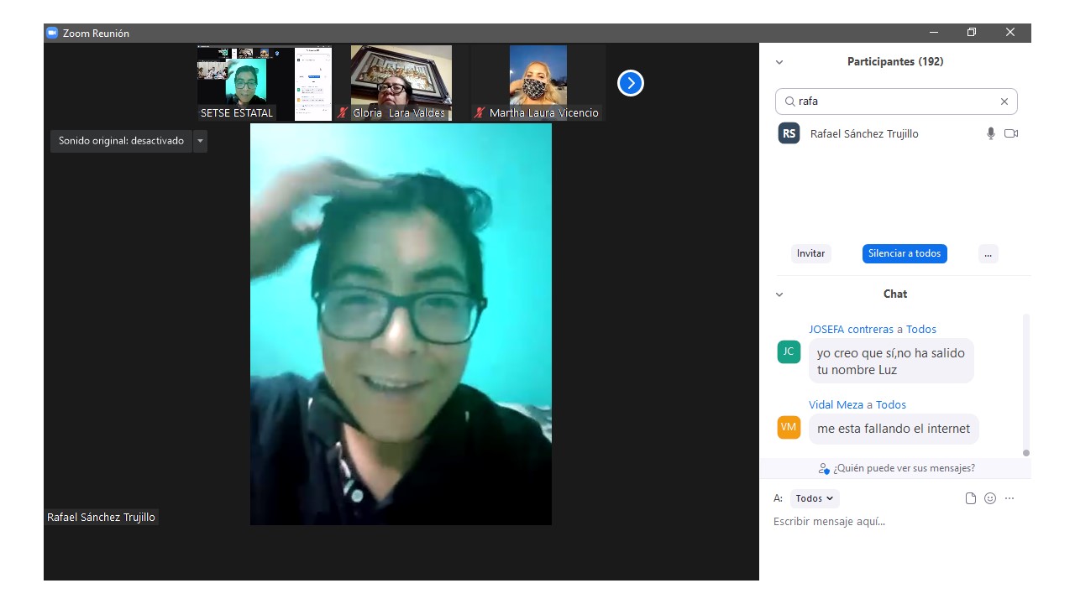Click the file attach icon in chat
This screenshot has height=604, width=1075.
point(971,498)
